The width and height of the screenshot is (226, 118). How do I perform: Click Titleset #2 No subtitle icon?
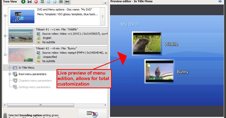click(x=38, y=61)
